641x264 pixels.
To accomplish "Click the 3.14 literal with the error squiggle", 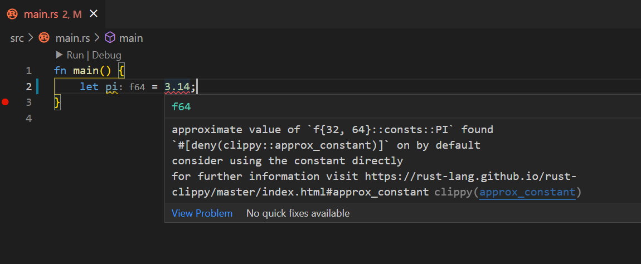I will (178, 87).
